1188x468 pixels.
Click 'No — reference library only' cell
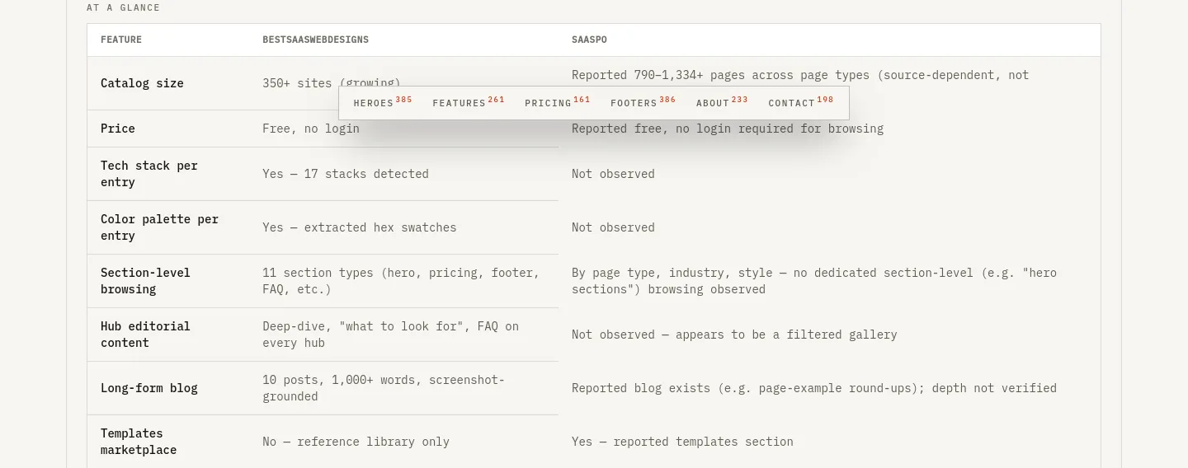tap(356, 442)
